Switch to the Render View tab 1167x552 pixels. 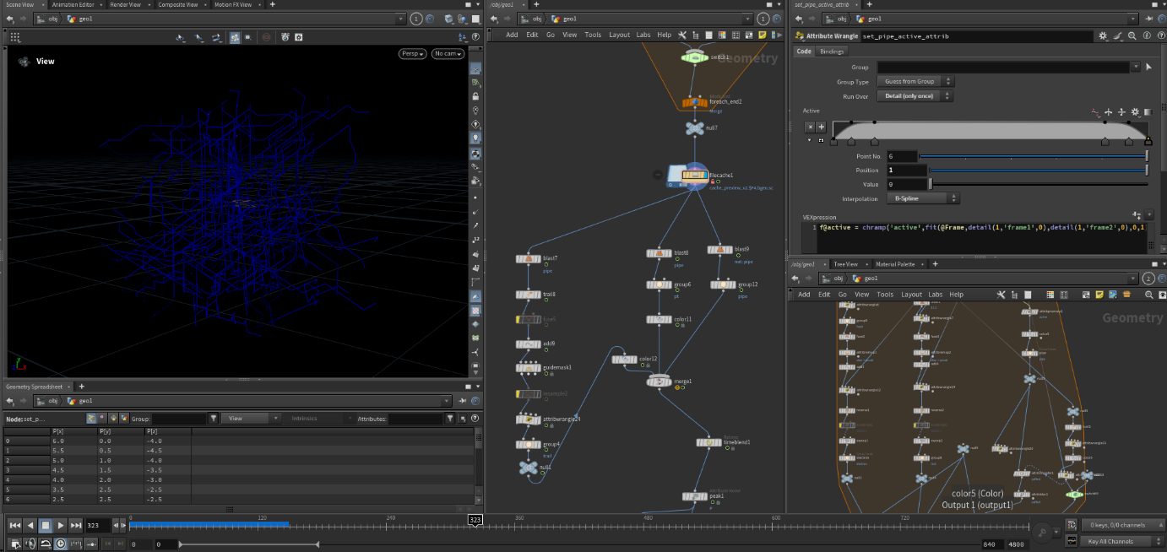click(125, 4)
